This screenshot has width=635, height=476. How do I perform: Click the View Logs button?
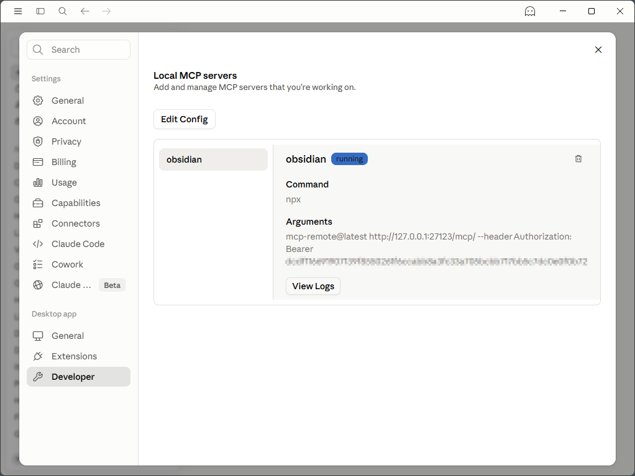pos(313,286)
